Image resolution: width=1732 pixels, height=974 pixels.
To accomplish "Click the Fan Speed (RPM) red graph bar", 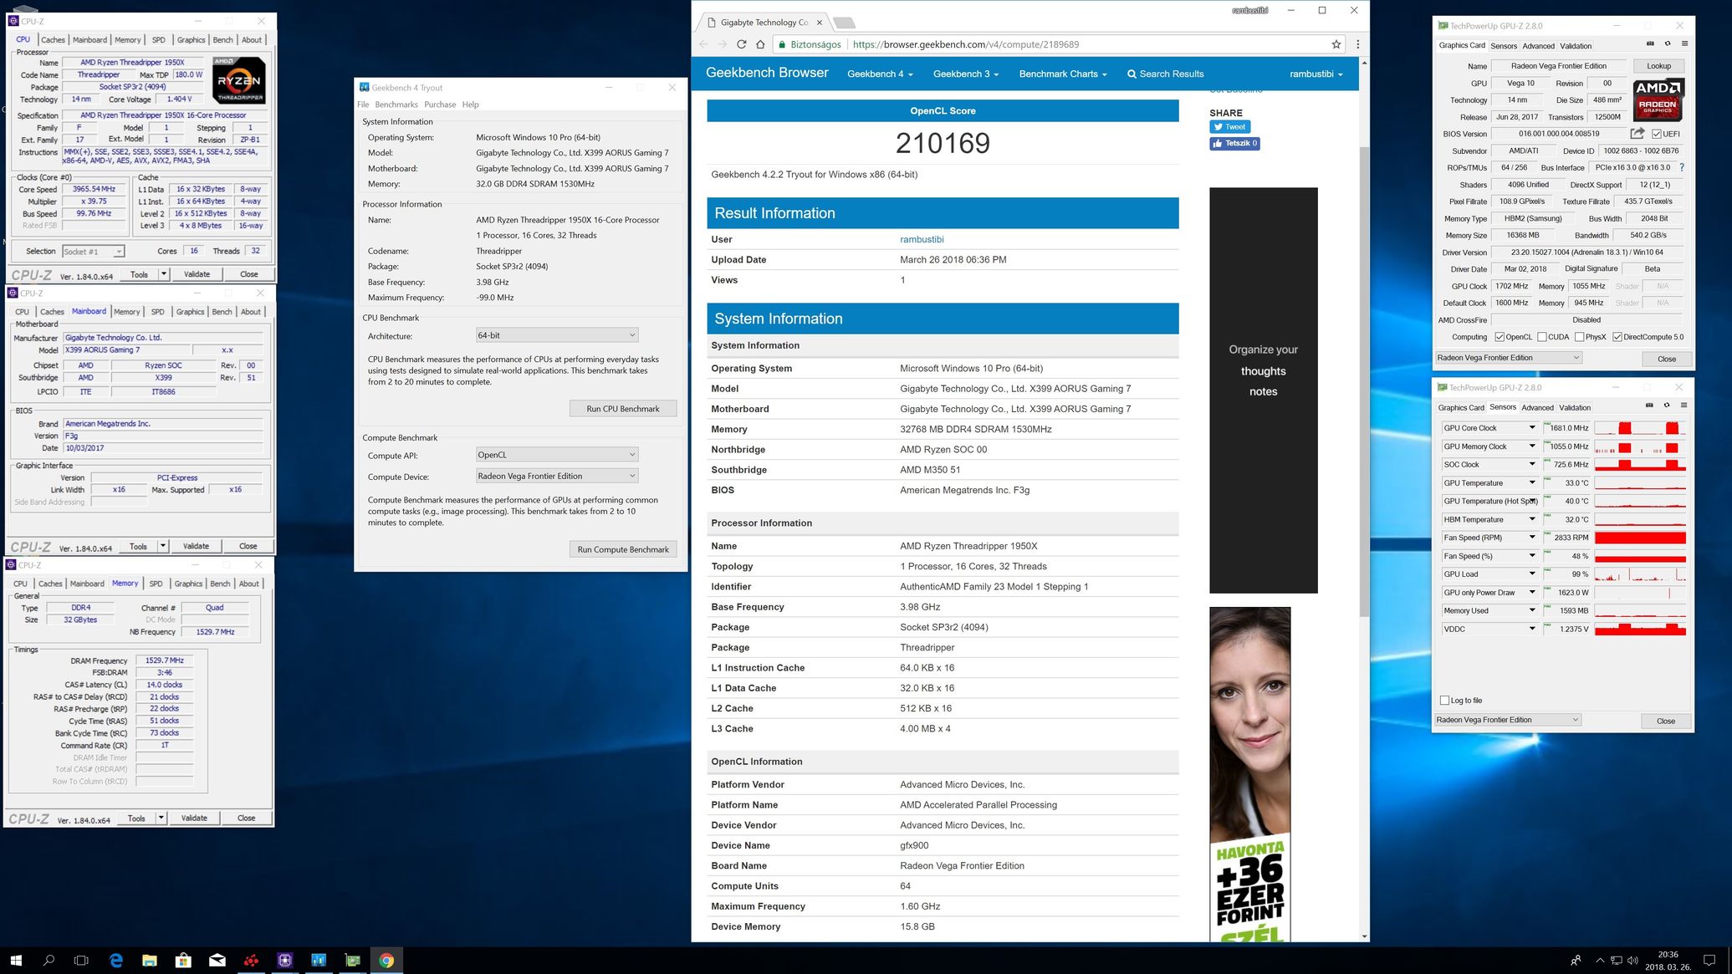I will tap(1640, 538).
